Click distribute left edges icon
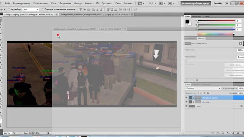This screenshot has height=137, width=244. pos(120,10)
